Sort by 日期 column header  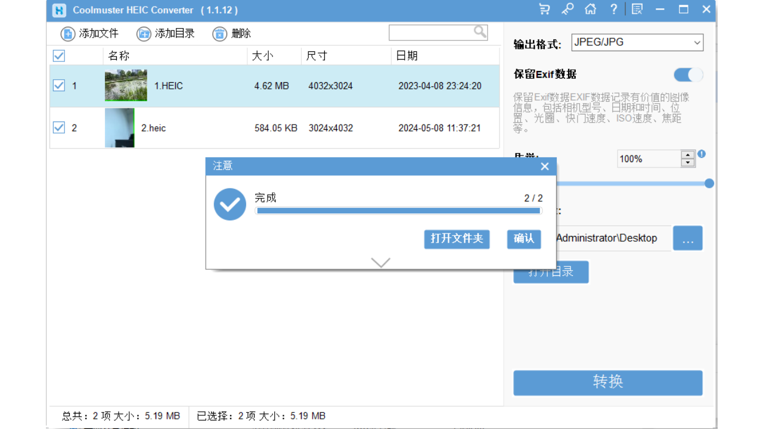click(445, 56)
